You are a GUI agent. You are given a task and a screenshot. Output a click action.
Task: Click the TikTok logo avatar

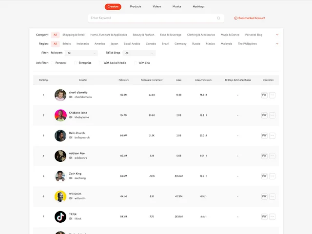tap(60, 216)
